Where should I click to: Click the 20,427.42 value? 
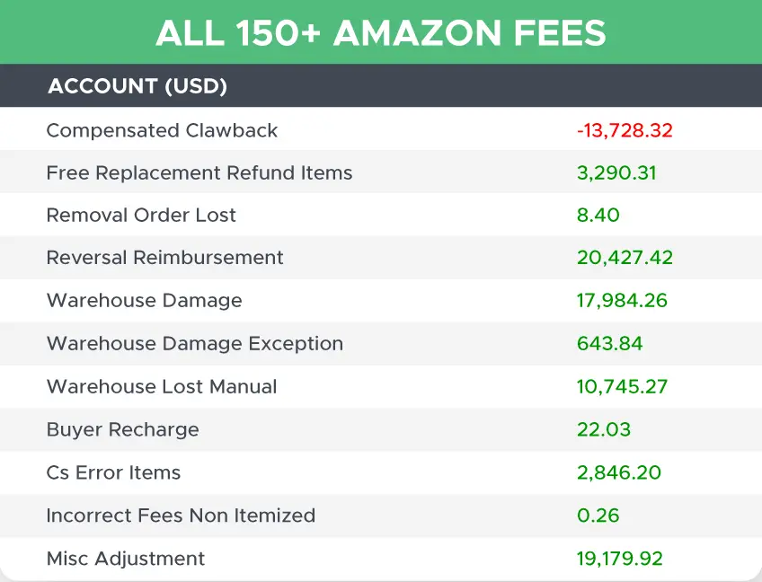coord(625,258)
